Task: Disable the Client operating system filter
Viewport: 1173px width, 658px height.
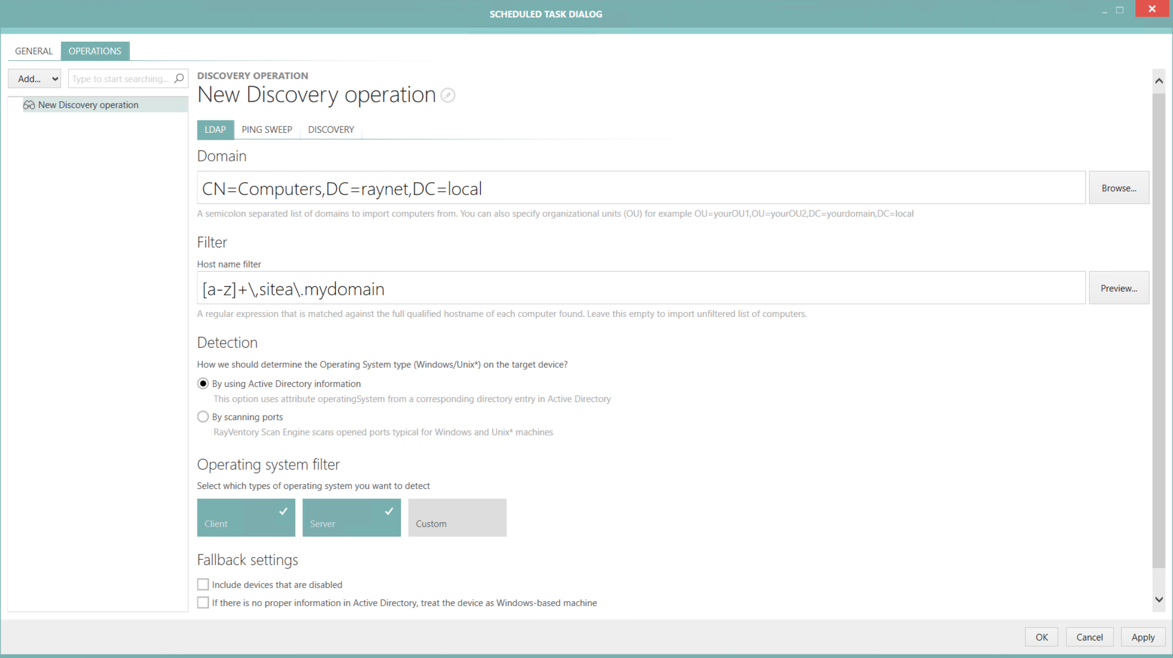Action: [246, 518]
